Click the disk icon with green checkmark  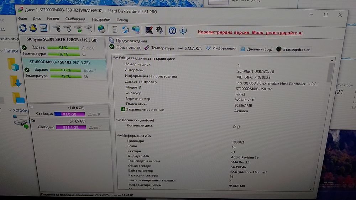(x=78, y=28)
